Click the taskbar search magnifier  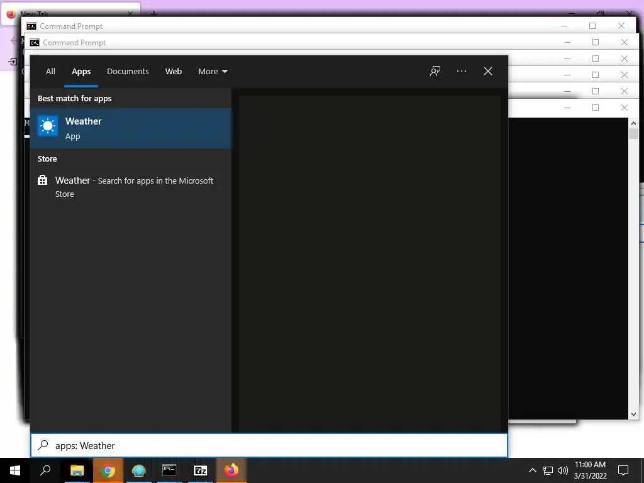[x=45, y=470]
